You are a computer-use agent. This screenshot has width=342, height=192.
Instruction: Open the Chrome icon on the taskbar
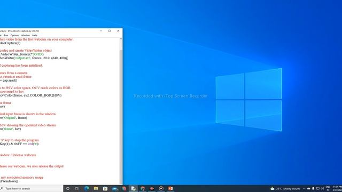click(143, 188)
